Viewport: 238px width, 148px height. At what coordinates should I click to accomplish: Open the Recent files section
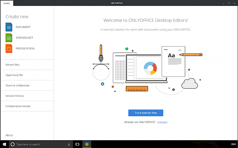coord(27,65)
